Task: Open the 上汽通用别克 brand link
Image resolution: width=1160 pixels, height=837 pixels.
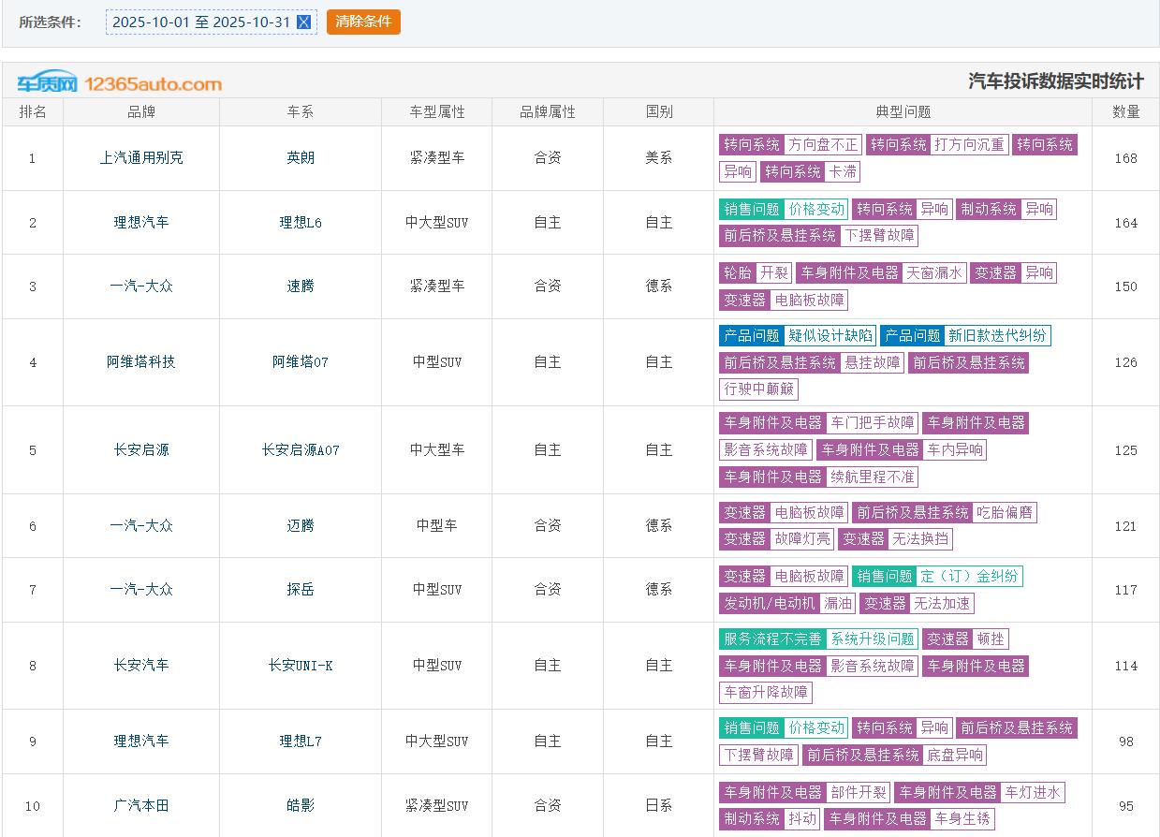Action: (141, 158)
